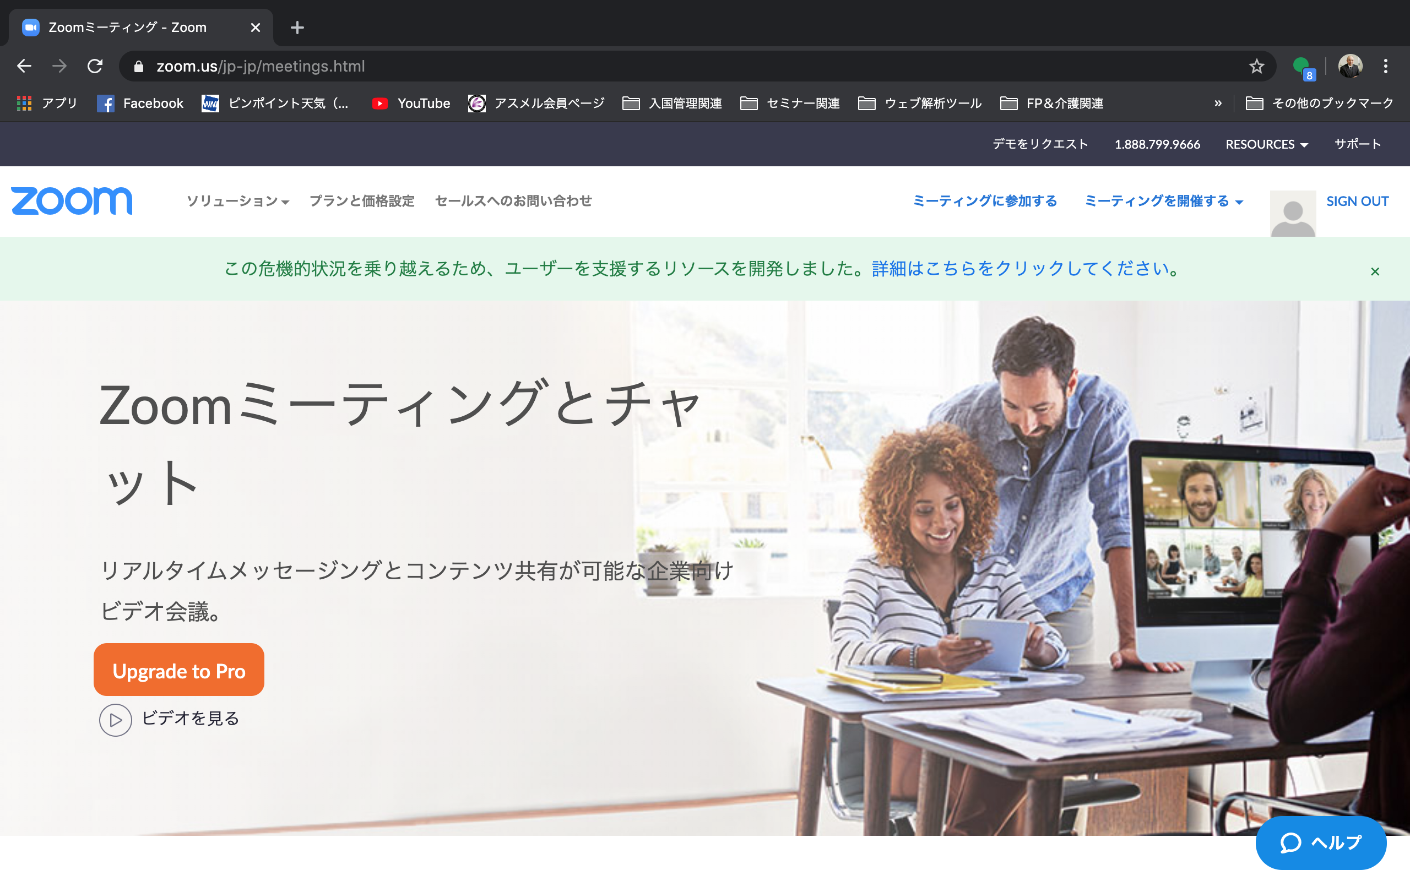
Task: Click the 1.888.799.9666 phone link
Action: tap(1157, 144)
